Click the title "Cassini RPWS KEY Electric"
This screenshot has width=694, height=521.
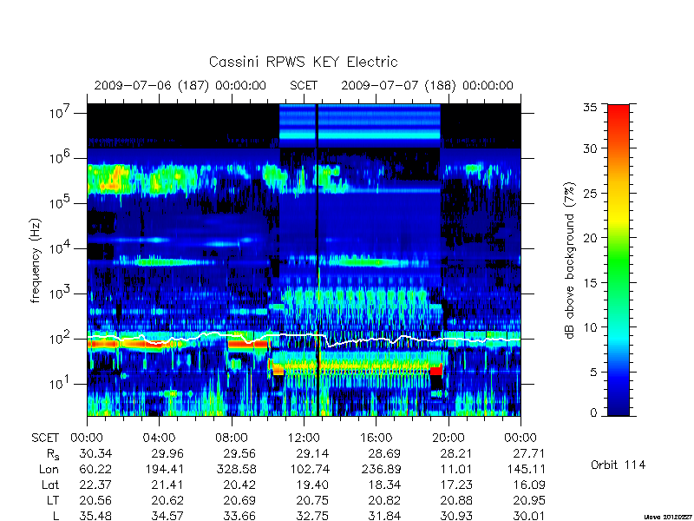coord(303,62)
